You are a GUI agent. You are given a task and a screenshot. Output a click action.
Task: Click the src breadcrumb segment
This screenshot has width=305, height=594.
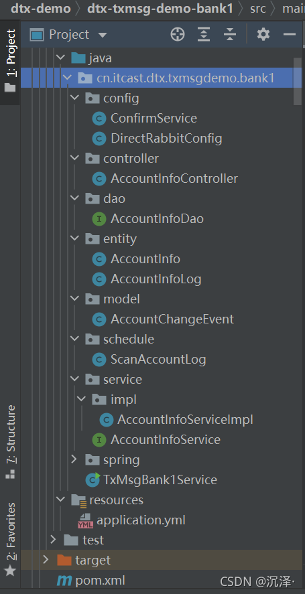(258, 8)
